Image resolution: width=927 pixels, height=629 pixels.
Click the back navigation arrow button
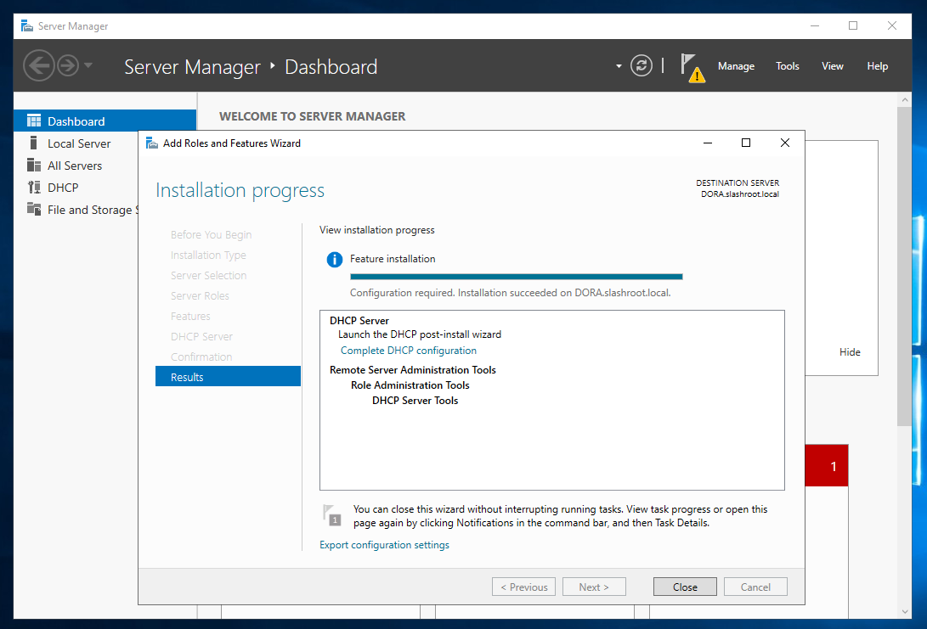tap(38, 65)
